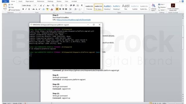
Task: Open the Word Help icon
Action: (x=183, y=1)
